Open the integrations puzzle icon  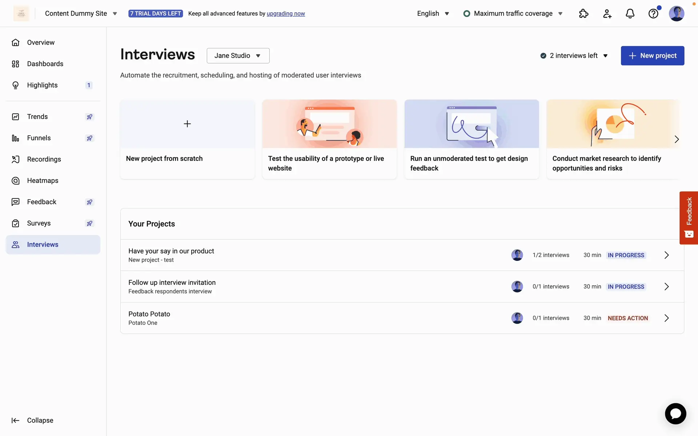(583, 13)
